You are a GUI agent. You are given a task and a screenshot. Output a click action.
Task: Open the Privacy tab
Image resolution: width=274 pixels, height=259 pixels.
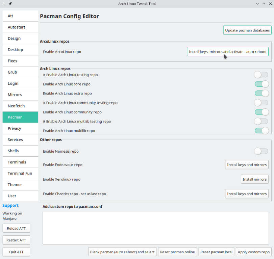coord(20,128)
